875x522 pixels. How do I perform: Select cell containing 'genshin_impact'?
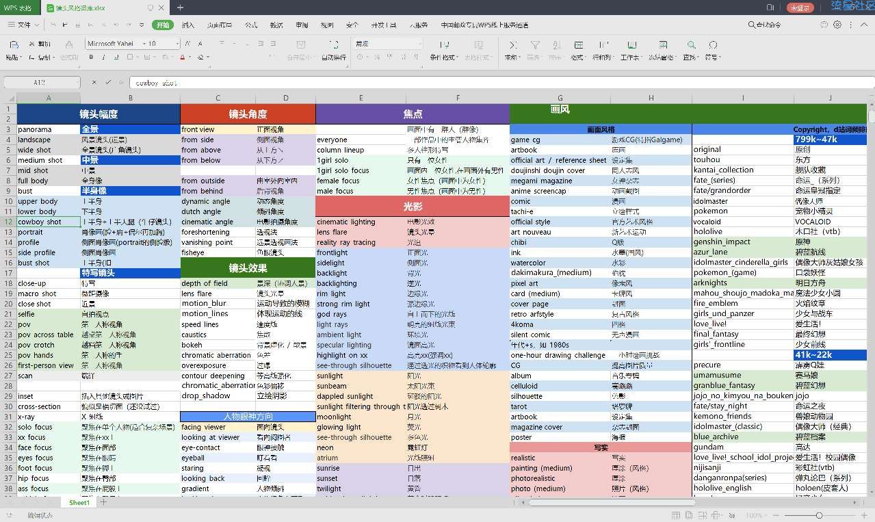pyautogui.click(x=742, y=242)
